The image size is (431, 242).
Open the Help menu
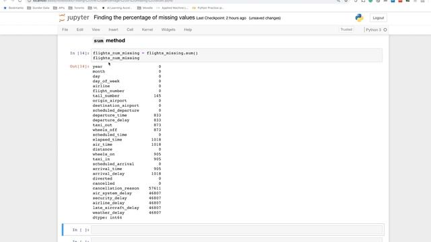188,30
